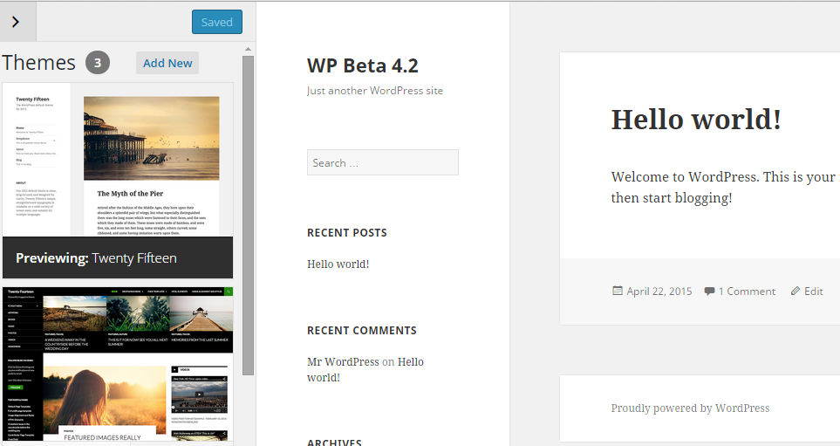This screenshot has height=446, width=840.
Task: Open Hello world! under Recent Posts
Action: [338, 264]
